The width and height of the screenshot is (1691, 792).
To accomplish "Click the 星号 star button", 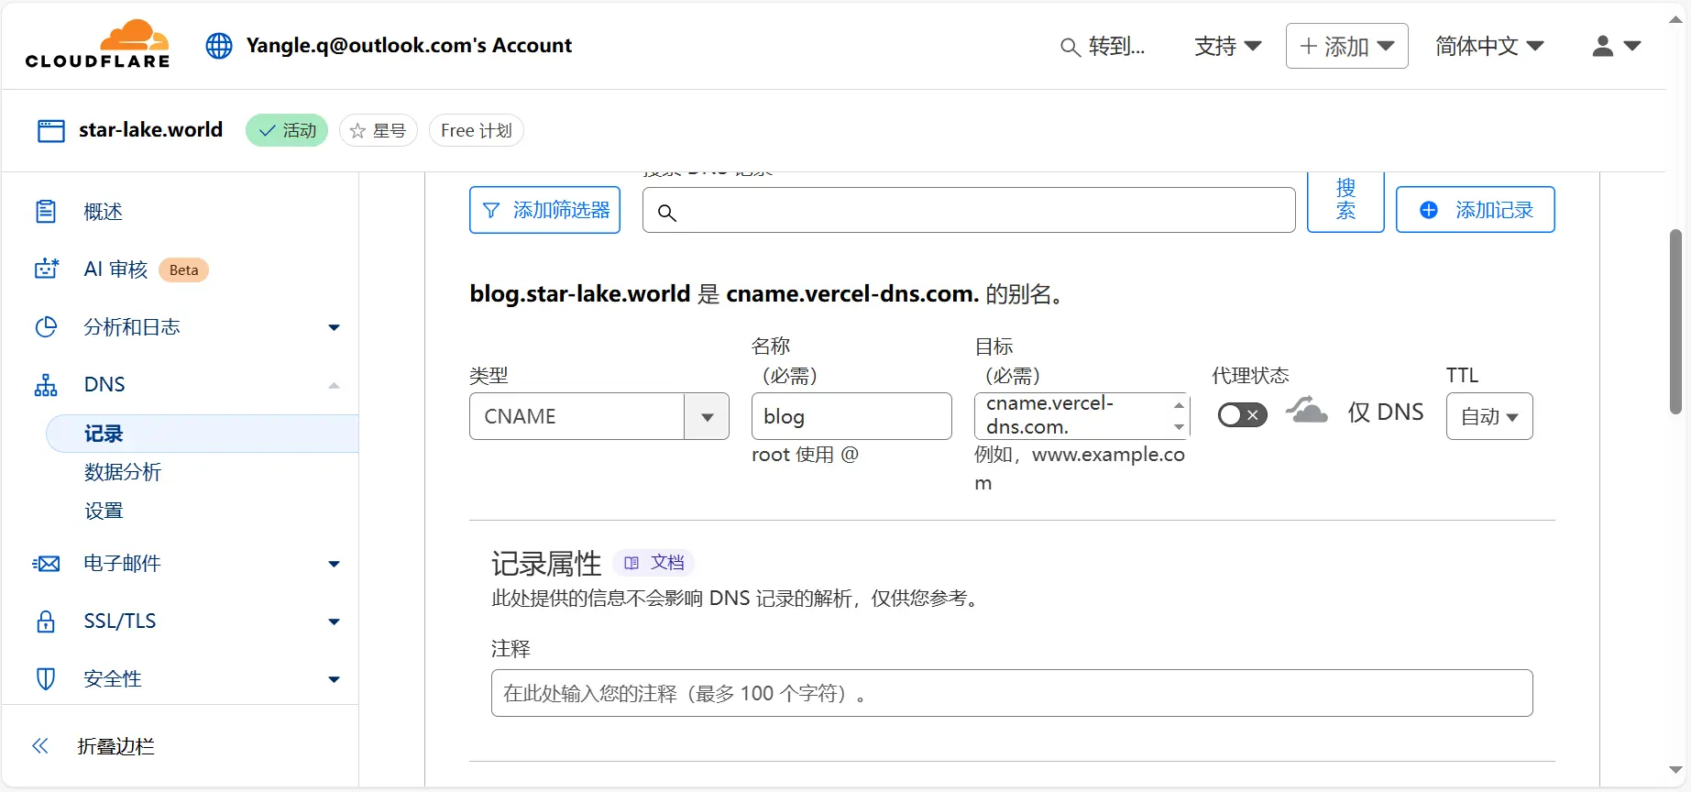I will tap(379, 130).
